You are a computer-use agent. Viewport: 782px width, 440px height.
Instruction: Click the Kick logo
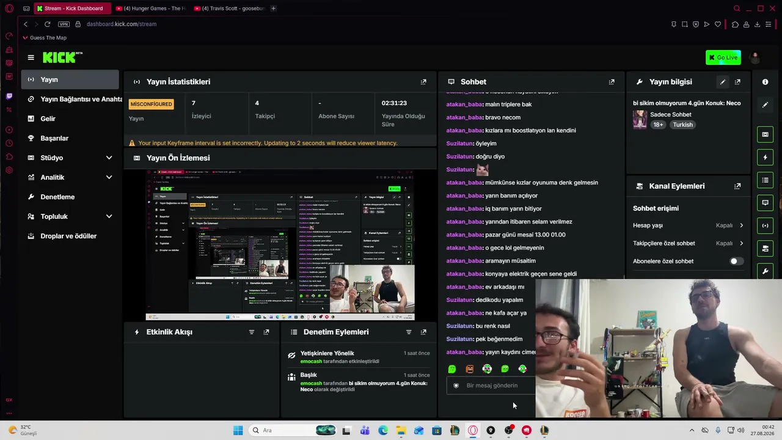point(62,57)
